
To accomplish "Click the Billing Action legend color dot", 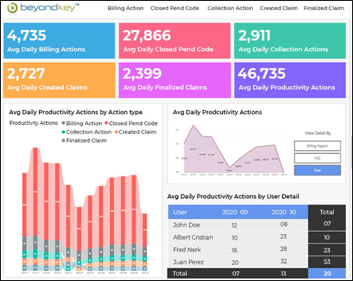I will tap(64, 123).
